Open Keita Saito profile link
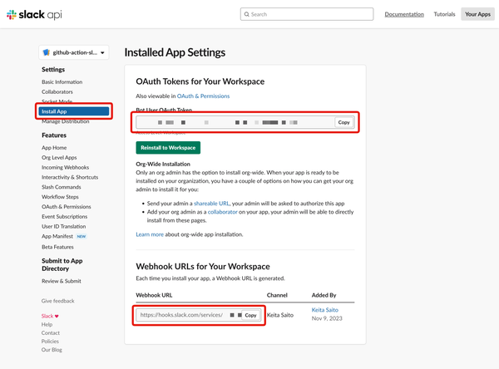Image resolution: width=499 pixels, height=369 pixels. coord(325,310)
